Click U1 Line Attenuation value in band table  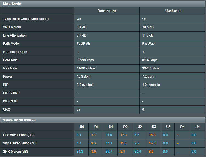click(x=109, y=135)
